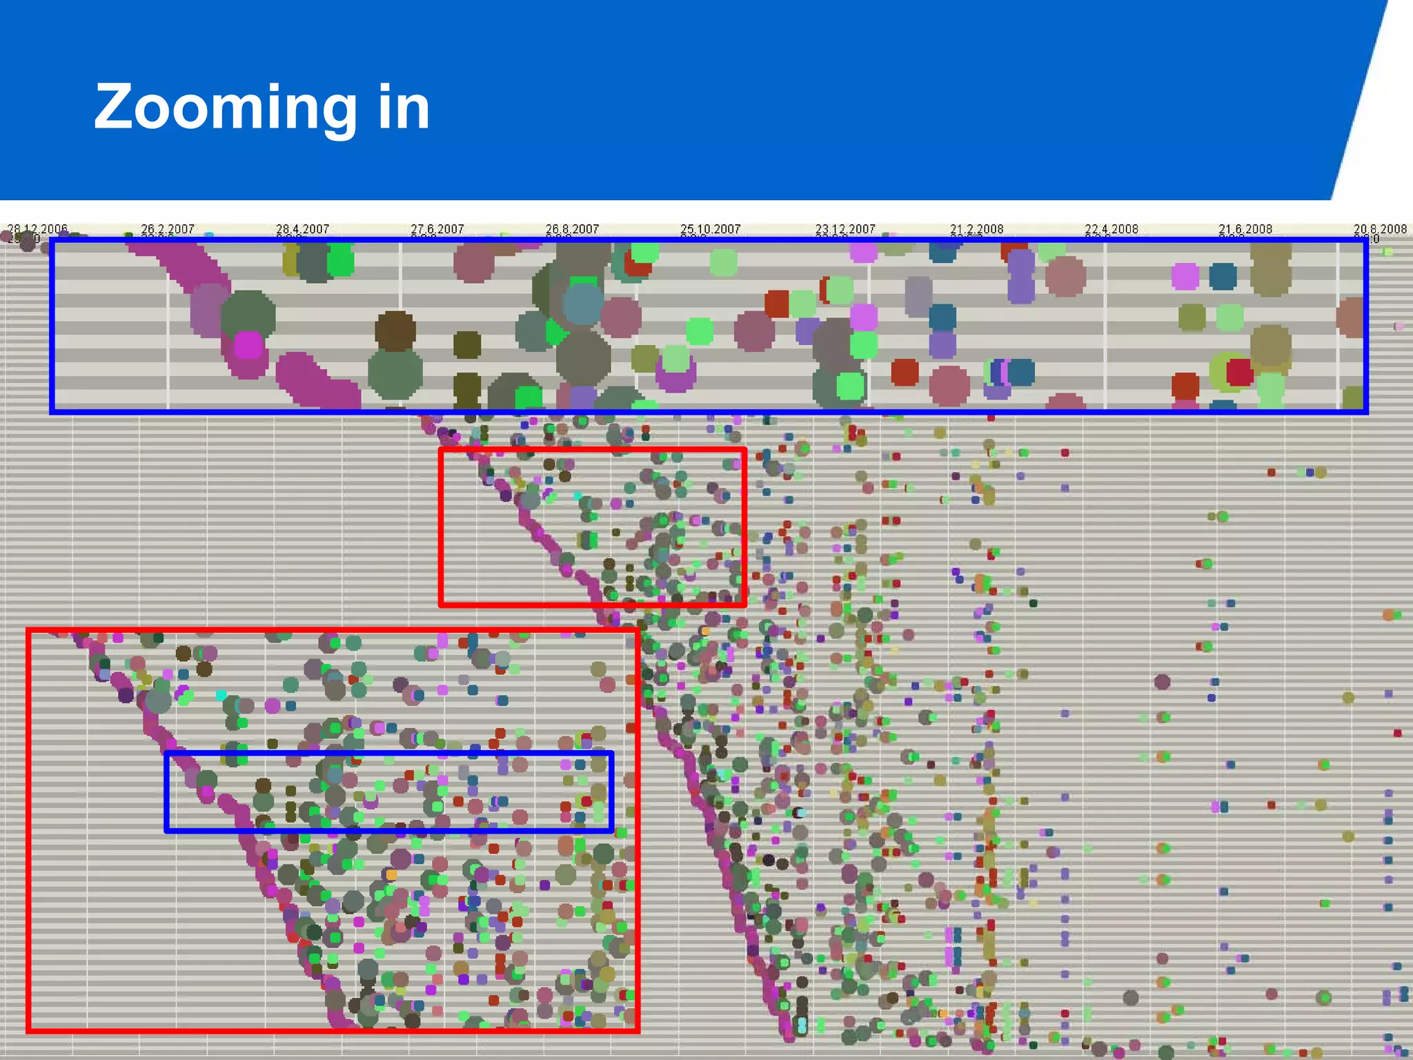1413x1060 pixels.
Task: Pick the 23.12.2007 date on timeline
Action: click(845, 228)
